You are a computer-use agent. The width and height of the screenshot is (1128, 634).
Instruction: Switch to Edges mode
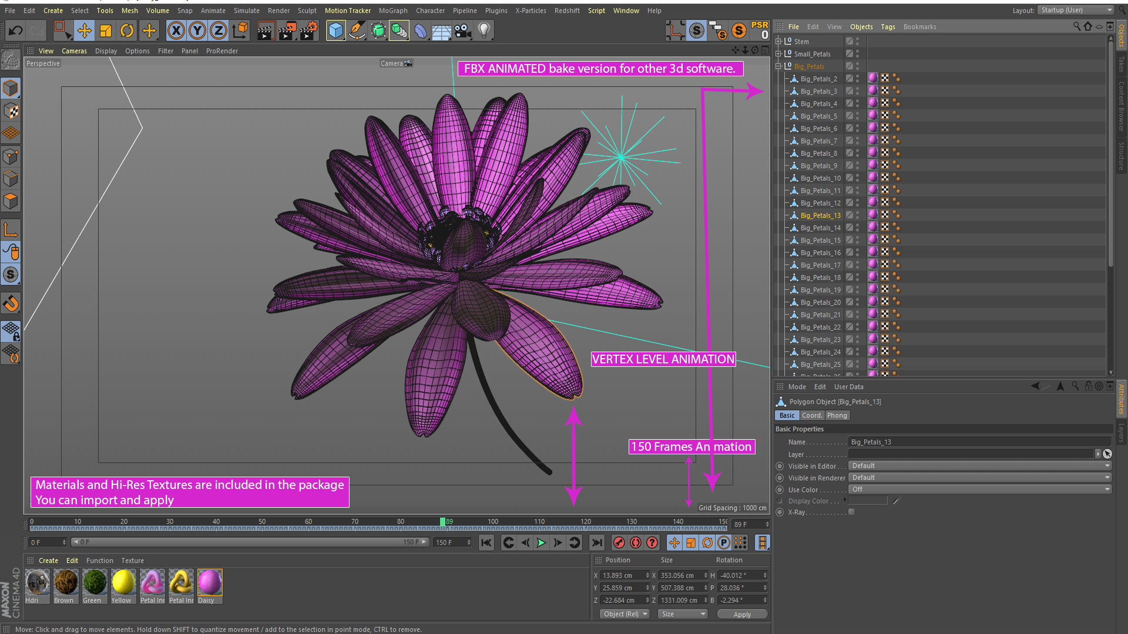coord(11,178)
